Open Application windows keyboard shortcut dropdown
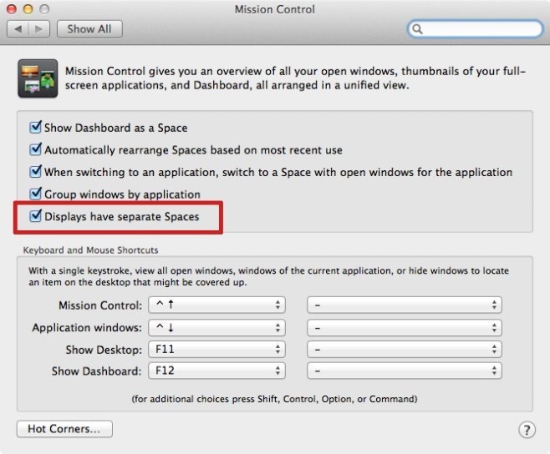Screen dimensions: 550x454 (x=216, y=327)
